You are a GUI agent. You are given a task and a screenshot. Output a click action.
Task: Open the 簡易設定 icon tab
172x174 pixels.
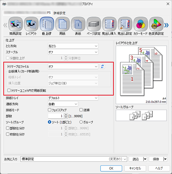[16, 26]
